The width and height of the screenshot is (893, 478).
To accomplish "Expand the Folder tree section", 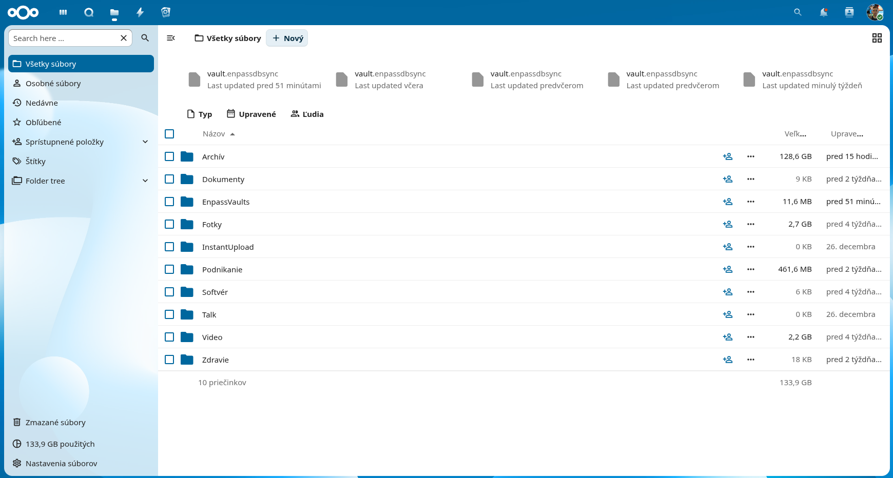I will (145, 181).
